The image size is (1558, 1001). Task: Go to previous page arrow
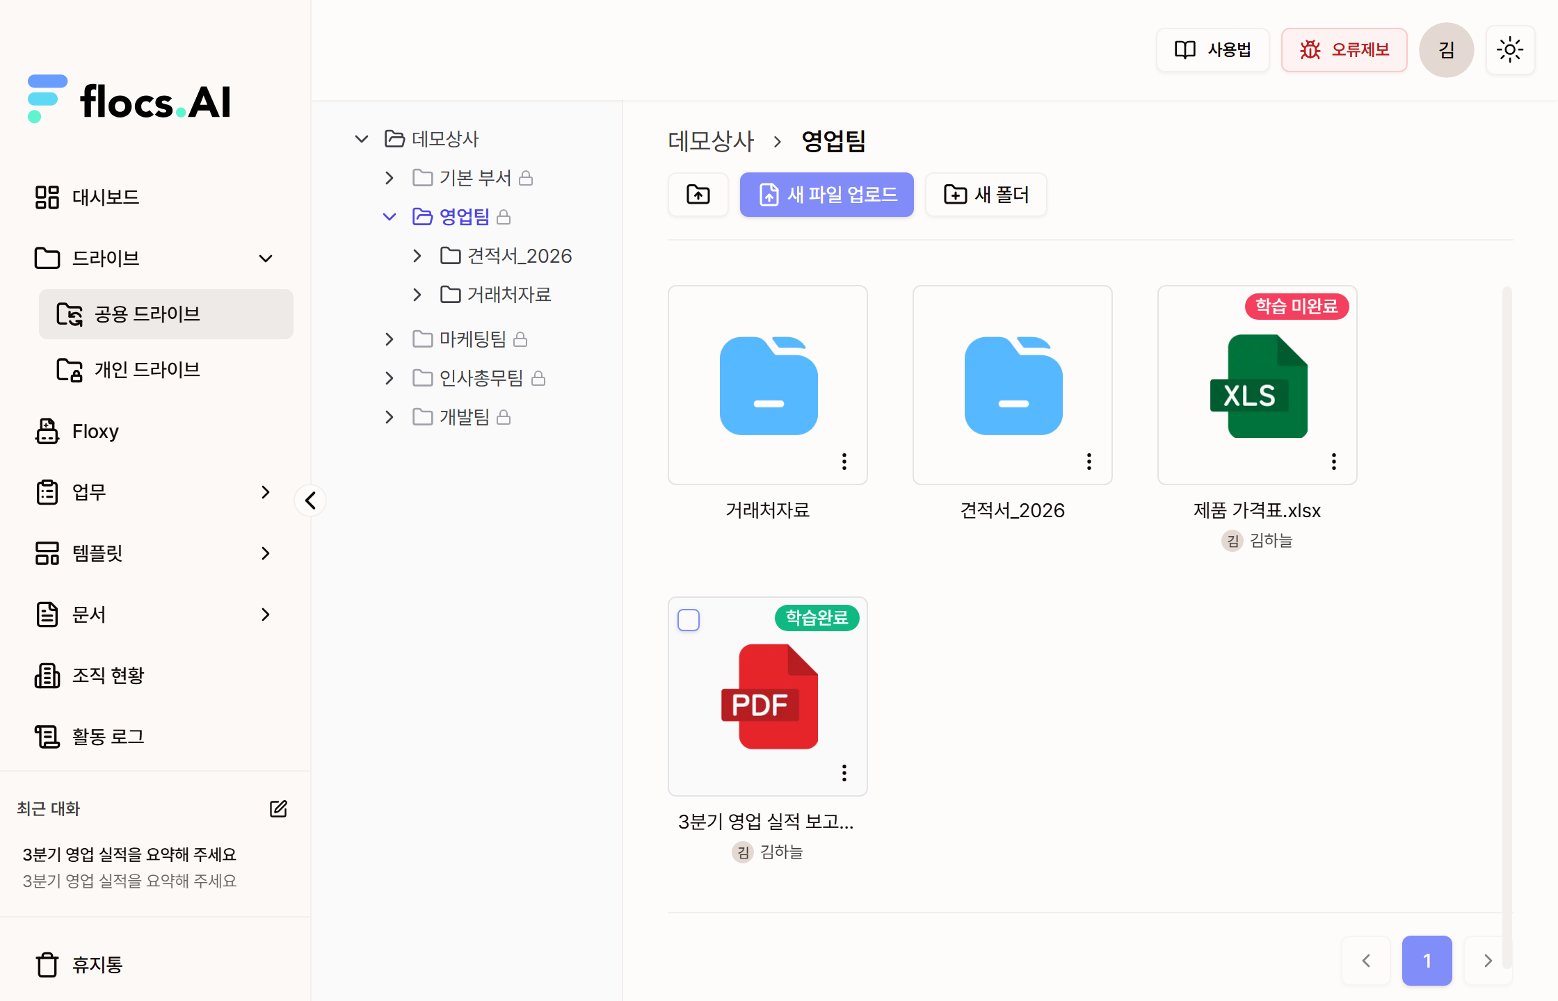coord(1366,961)
